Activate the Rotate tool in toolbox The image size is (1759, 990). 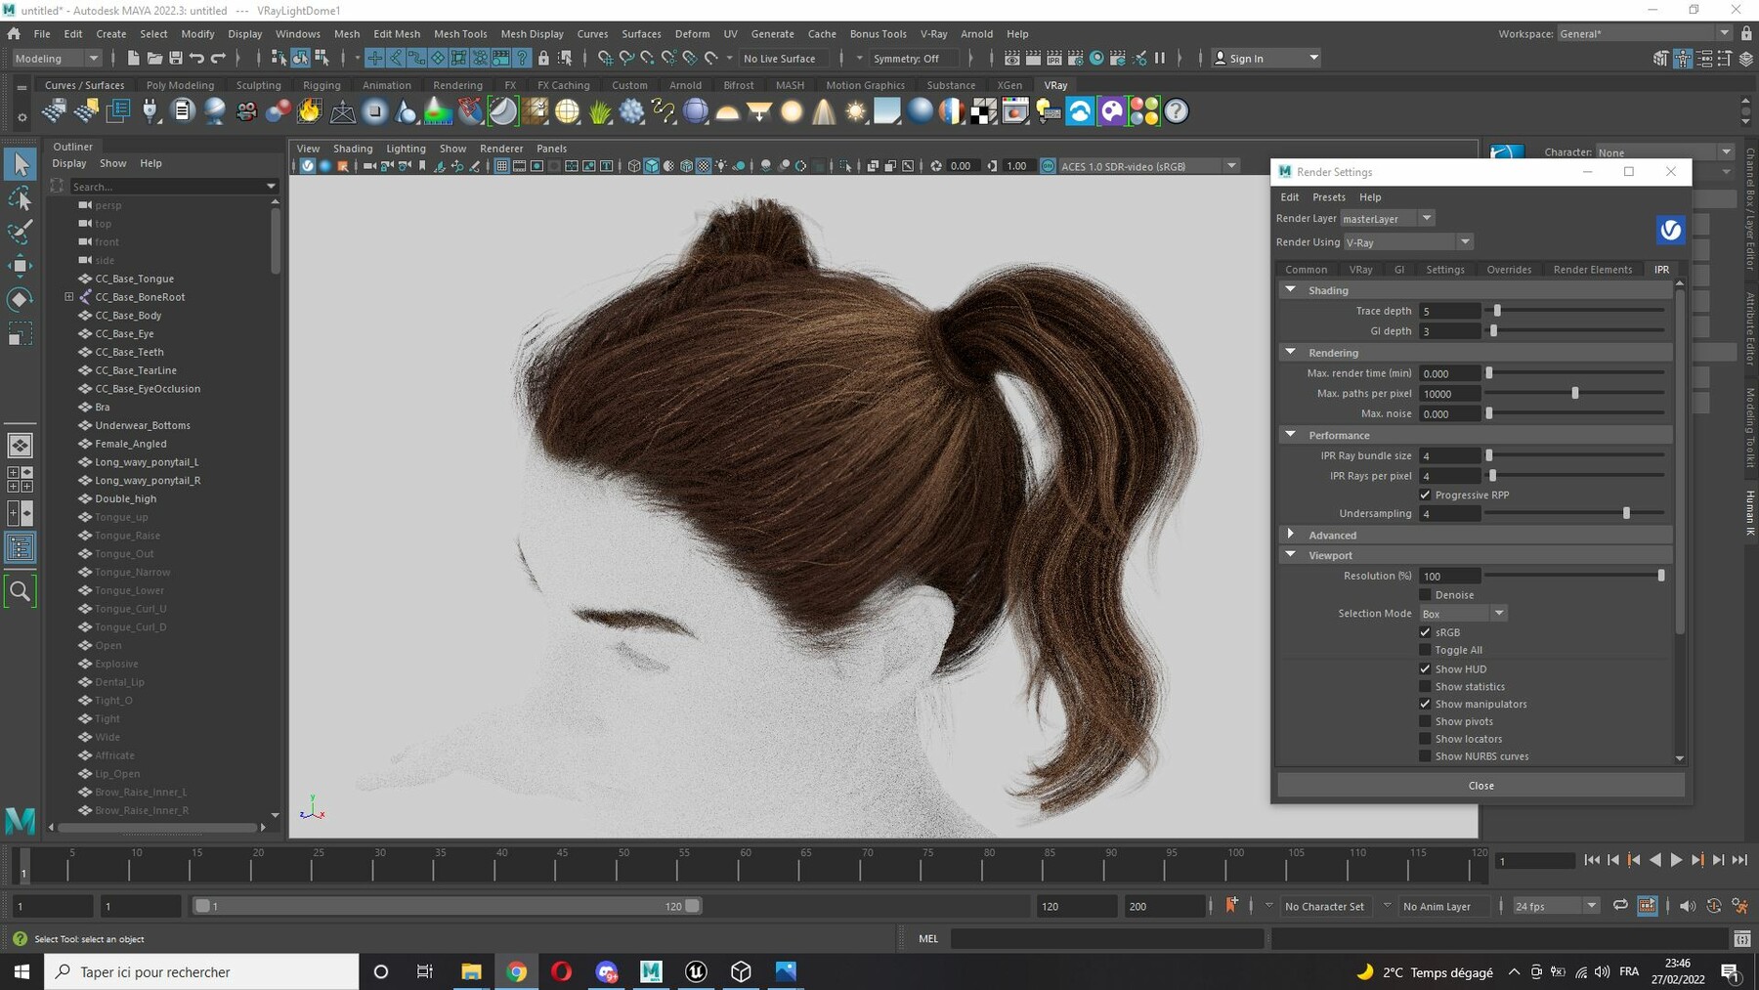[x=20, y=299]
